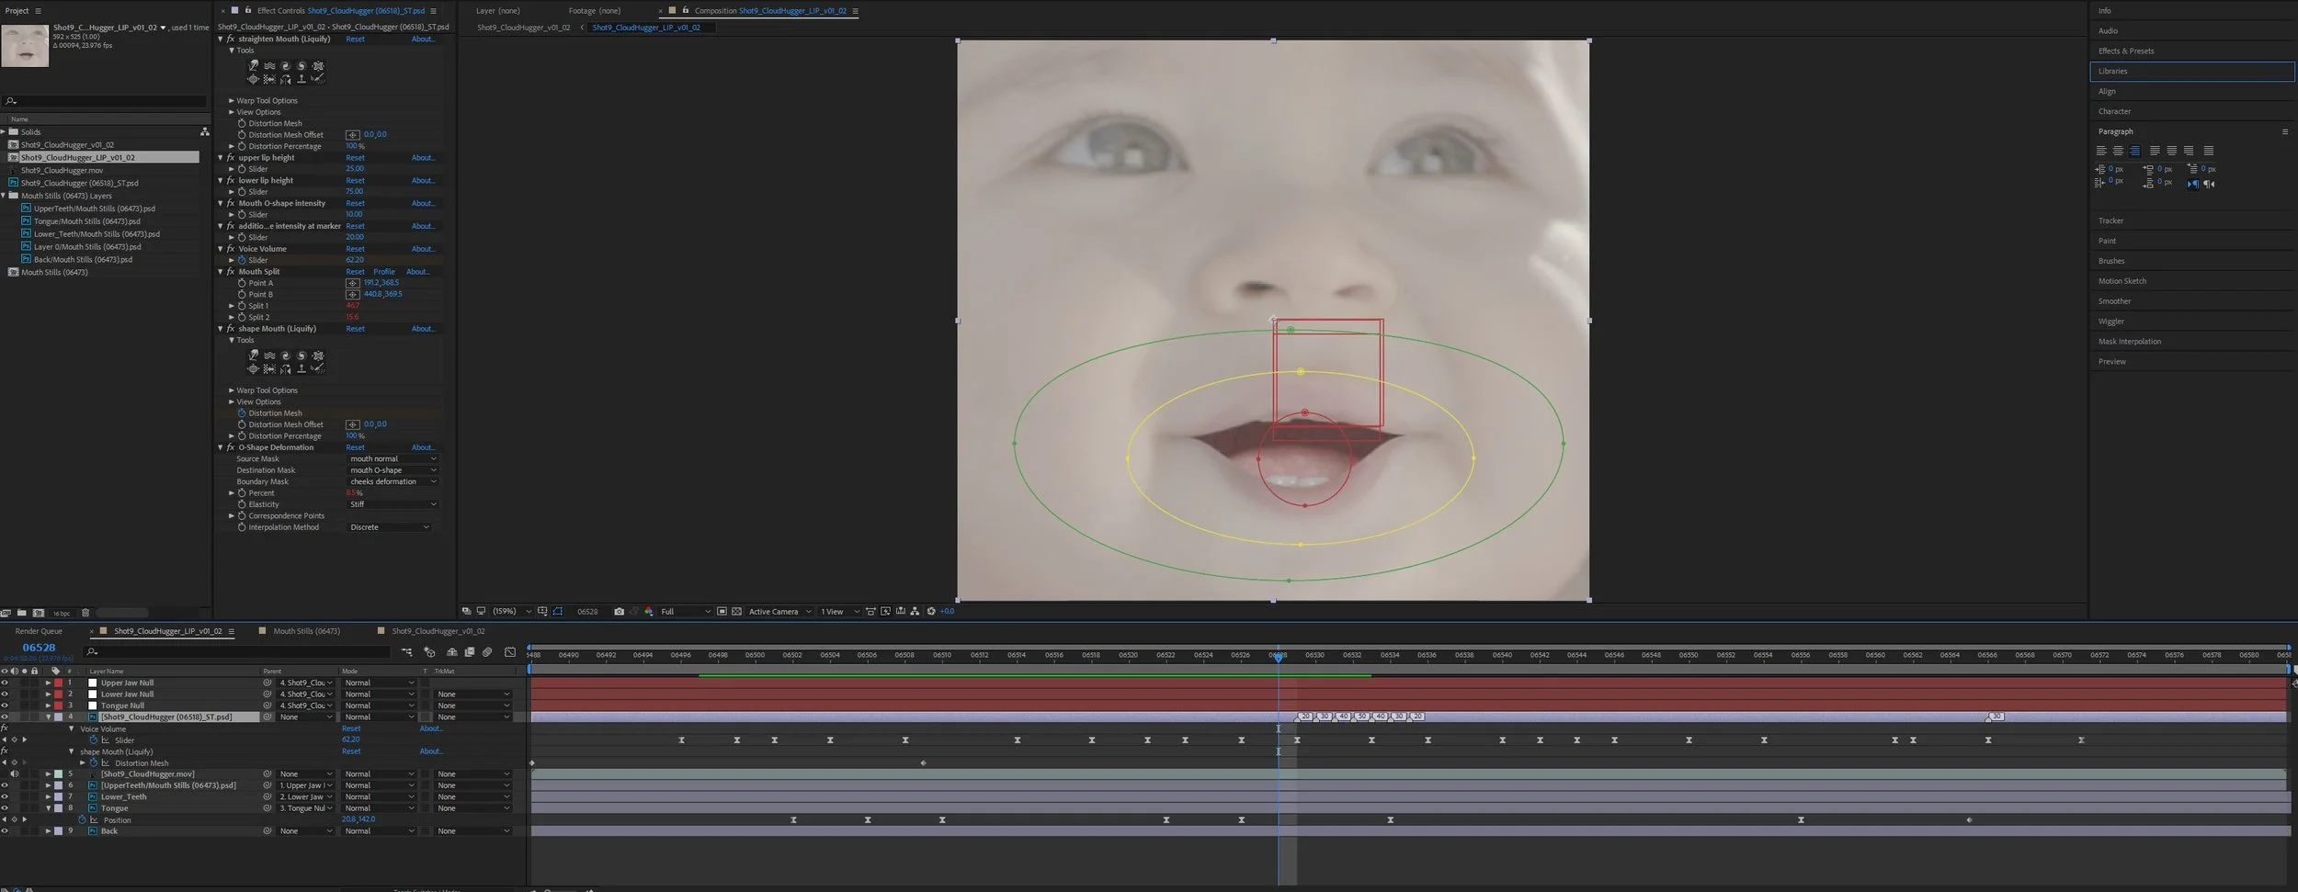Hide the Tongue layer visibility
This screenshot has height=892, width=2298.
click(6, 807)
